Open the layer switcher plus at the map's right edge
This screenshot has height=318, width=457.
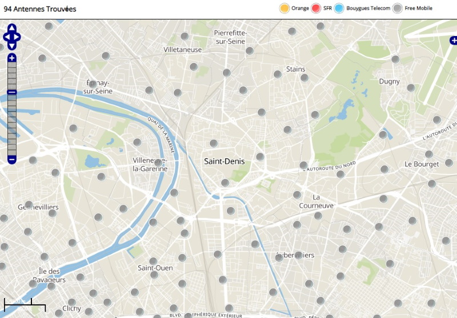coord(454,41)
